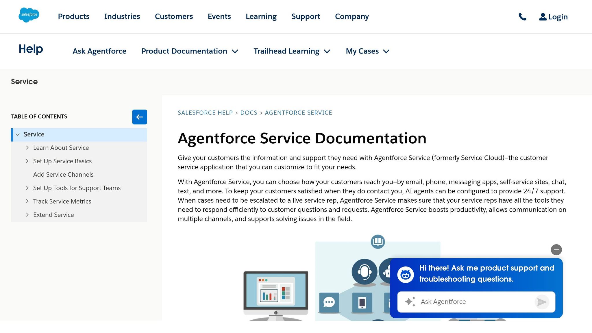Expand the Extend Service chevron
The image size is (592, 333).
point(27,215)
